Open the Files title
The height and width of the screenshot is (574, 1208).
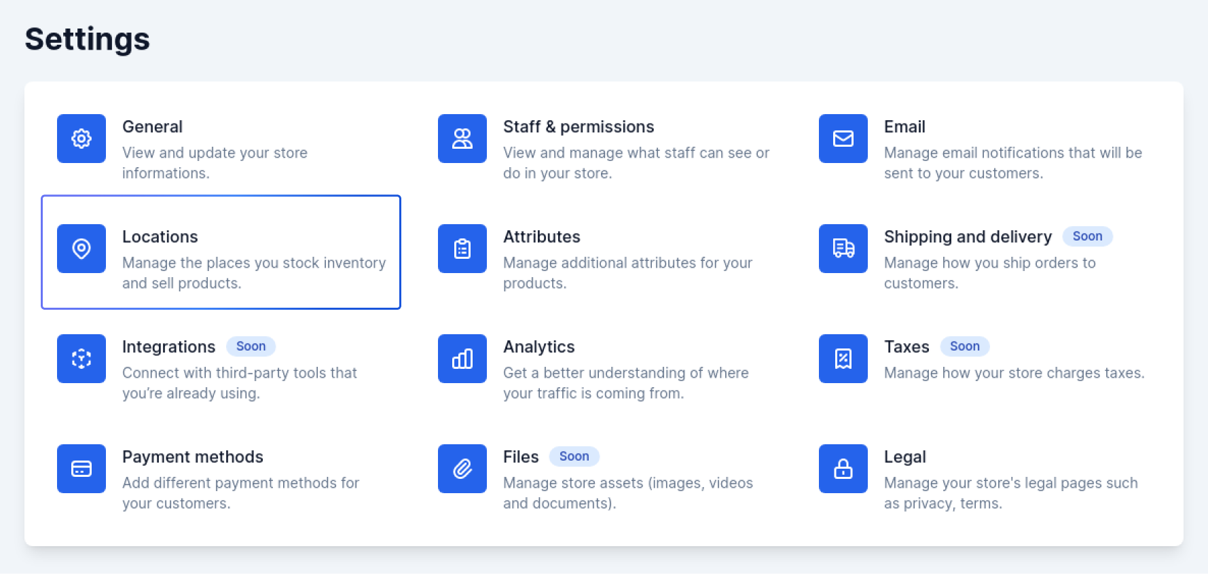[x=521, y=457]
